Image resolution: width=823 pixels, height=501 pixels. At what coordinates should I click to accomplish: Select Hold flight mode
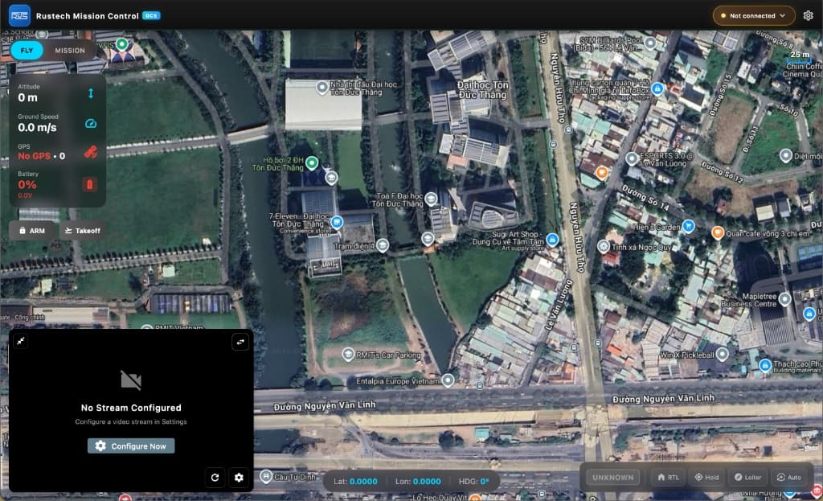(x=706, y=477)
